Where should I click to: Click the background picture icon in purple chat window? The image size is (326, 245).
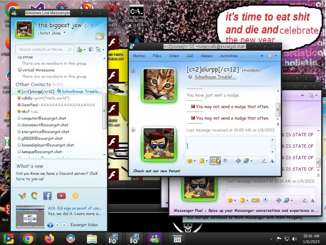click(287, 200)
